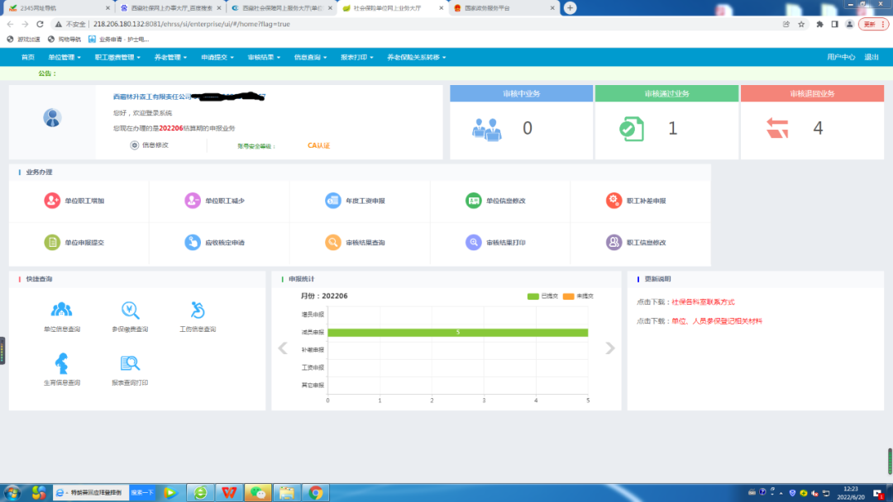893x502 pixels.
Task: Open 用户中心 in the top bar
Action: point(841,57)
